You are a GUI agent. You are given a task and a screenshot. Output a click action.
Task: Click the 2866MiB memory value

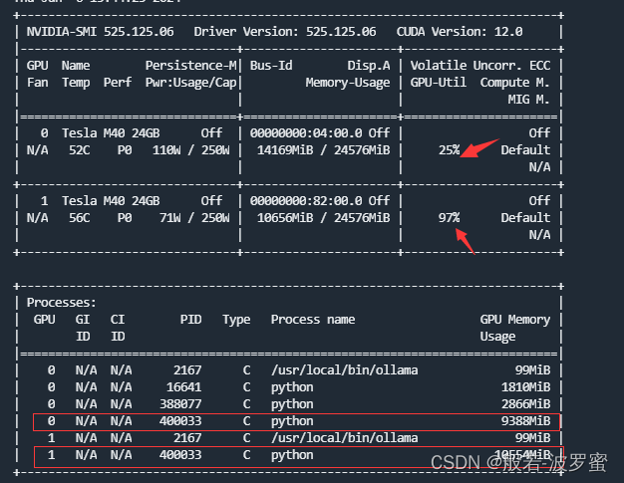coord(525,404)
